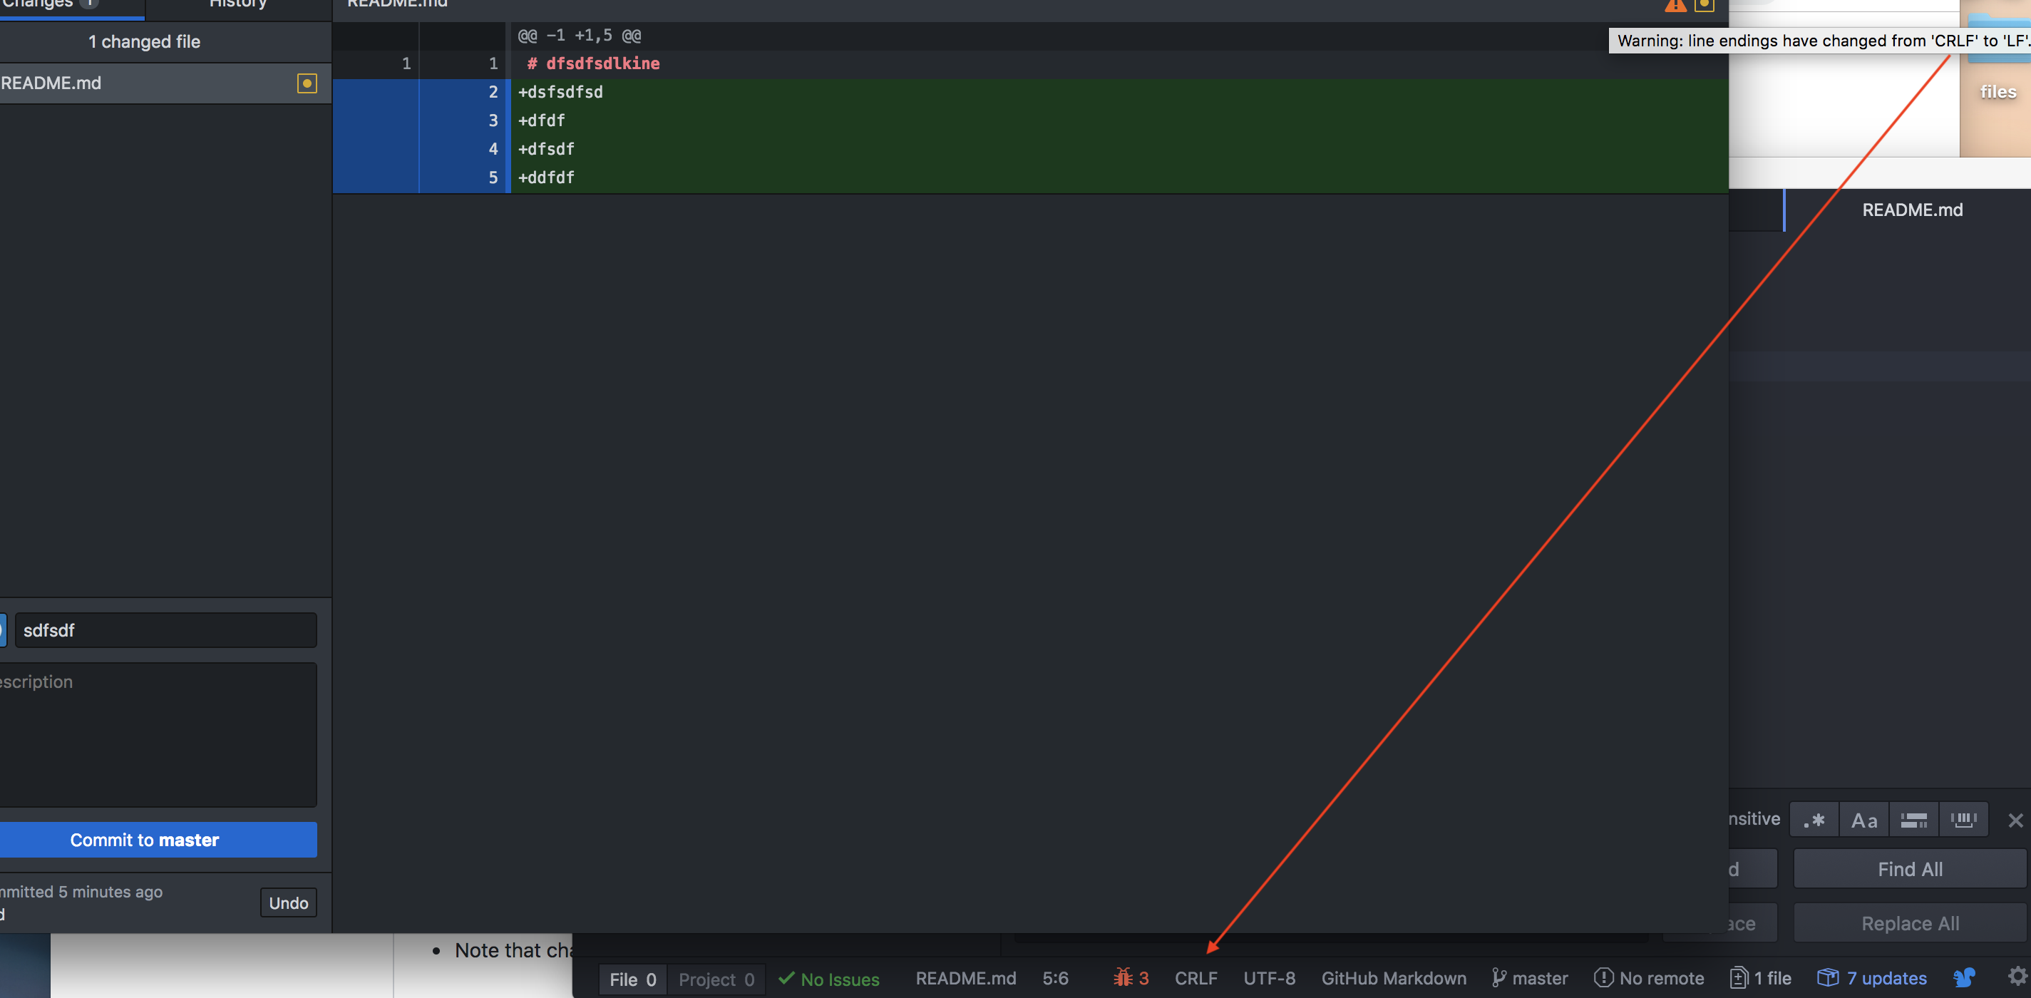Screen dimensions: 2031x998
Task: Click the No remote warning icon
Action: click(x=1603, y=977)
